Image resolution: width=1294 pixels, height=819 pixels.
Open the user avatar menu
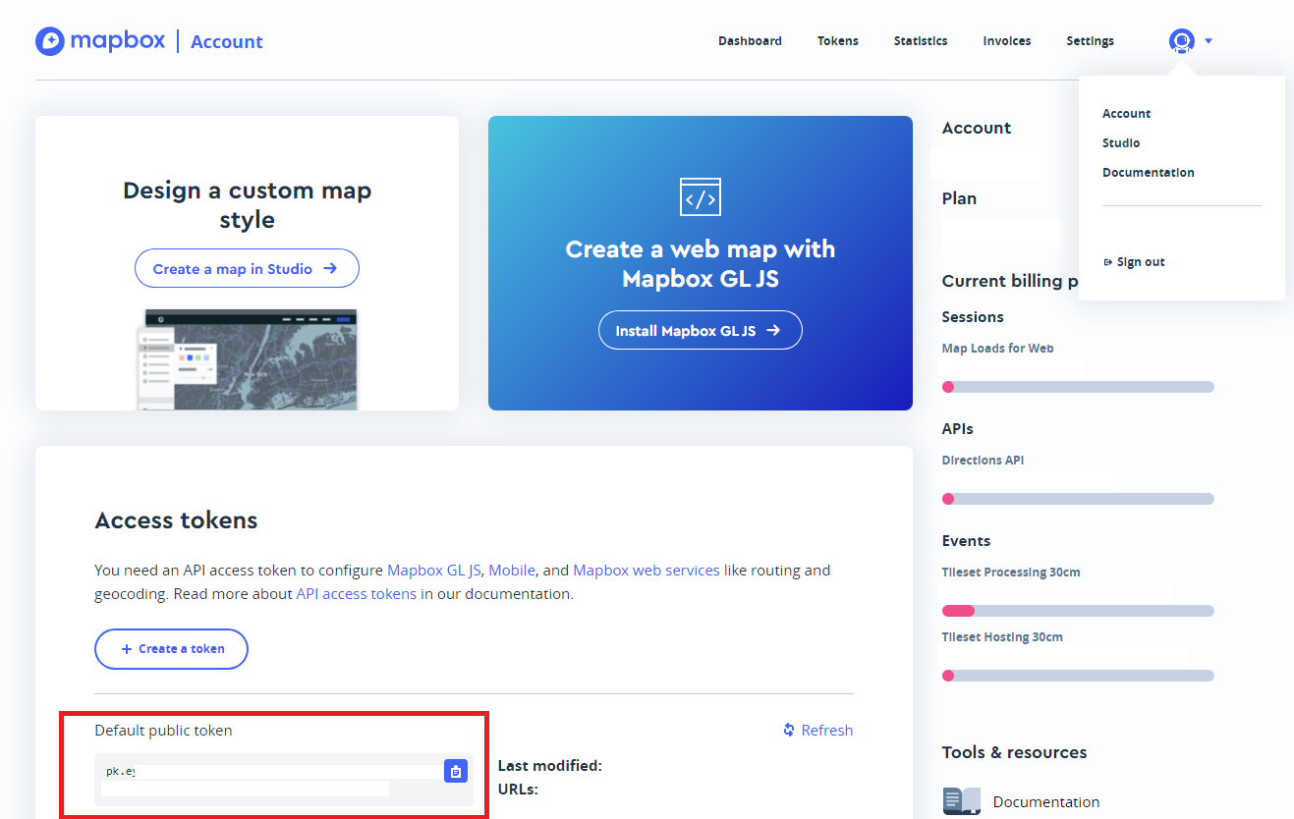1181,41
